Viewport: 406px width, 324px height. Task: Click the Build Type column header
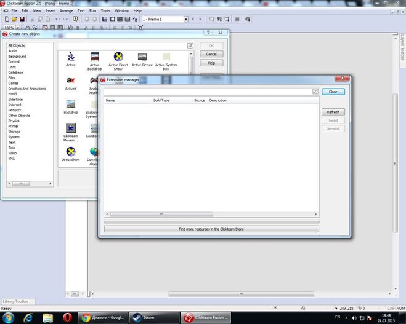(161, 100)
